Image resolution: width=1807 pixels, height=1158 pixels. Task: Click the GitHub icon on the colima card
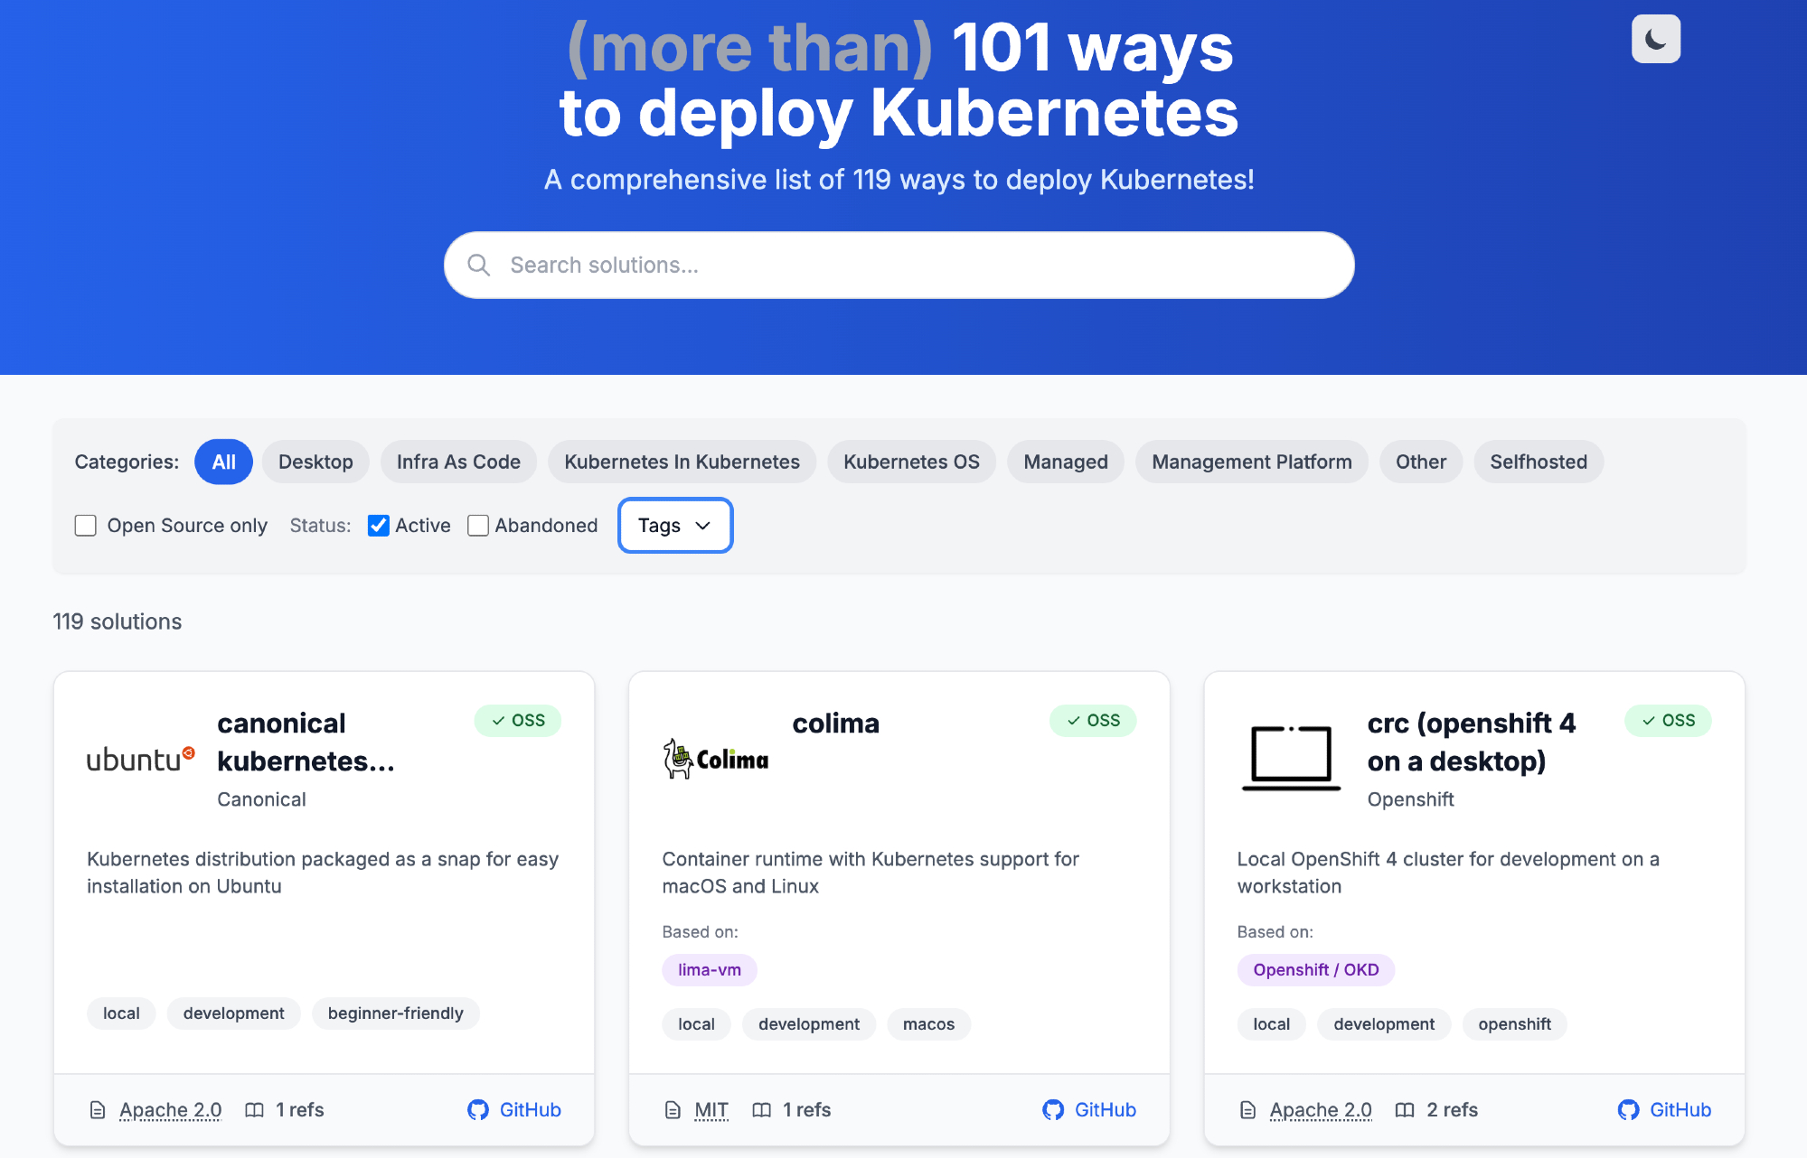point(1053,1109)
